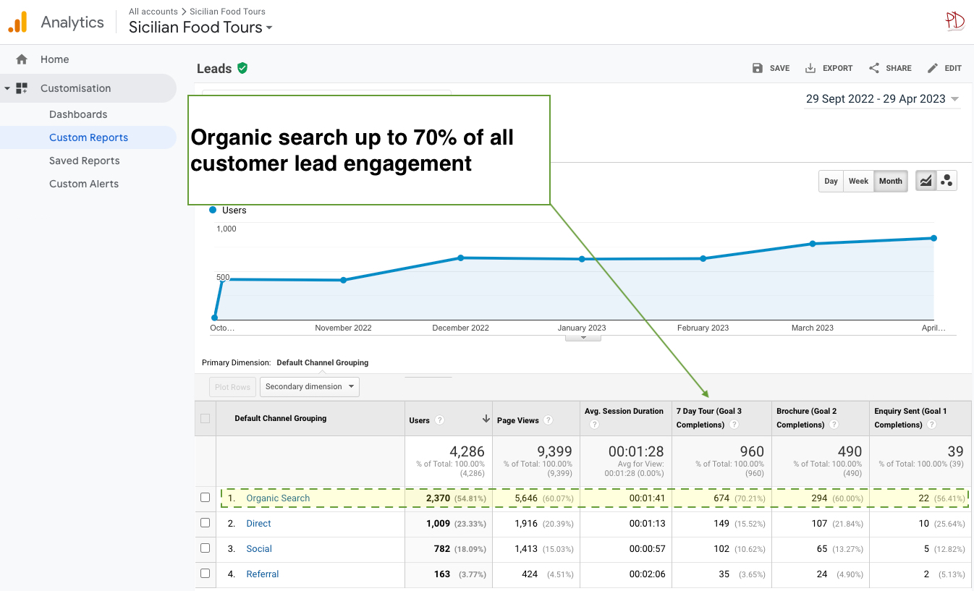974x591 pixels.
Task: Collapse the chart using the handle below it
Action: click(583, 337)
